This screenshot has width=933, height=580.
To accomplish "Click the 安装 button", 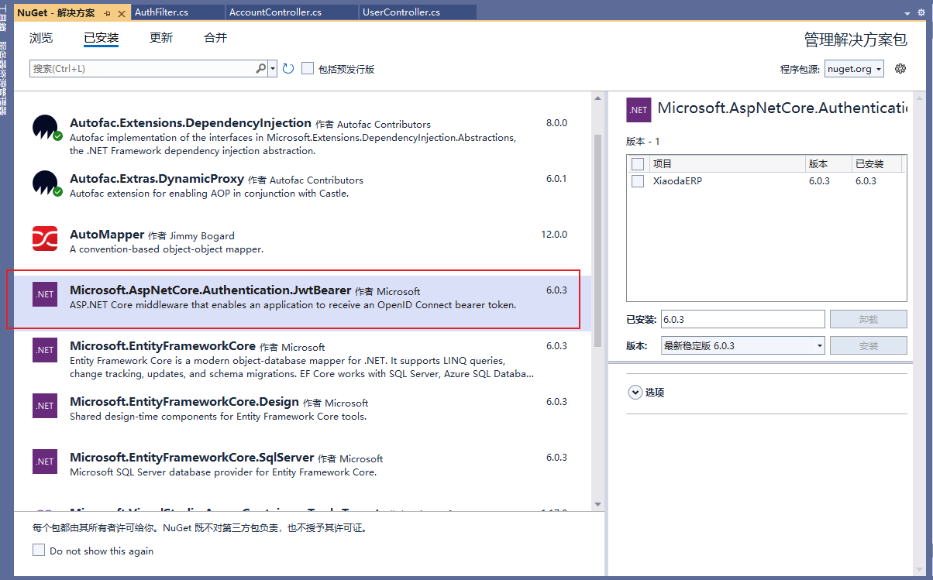I will 868,346.
